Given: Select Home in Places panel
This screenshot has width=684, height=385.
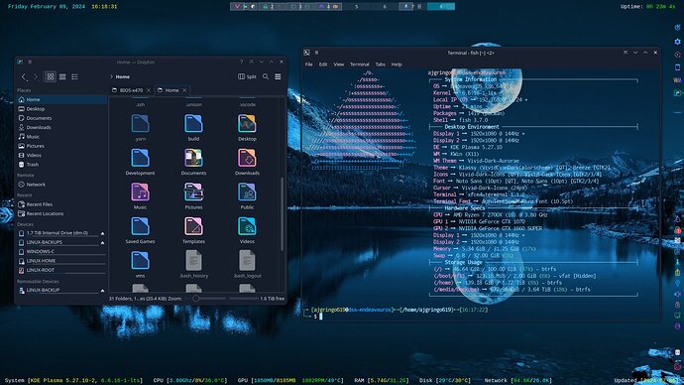Looking at the screenshot, I should click(61, 99).
